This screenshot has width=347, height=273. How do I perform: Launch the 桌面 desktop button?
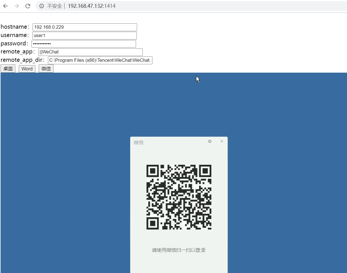[8, 69]
